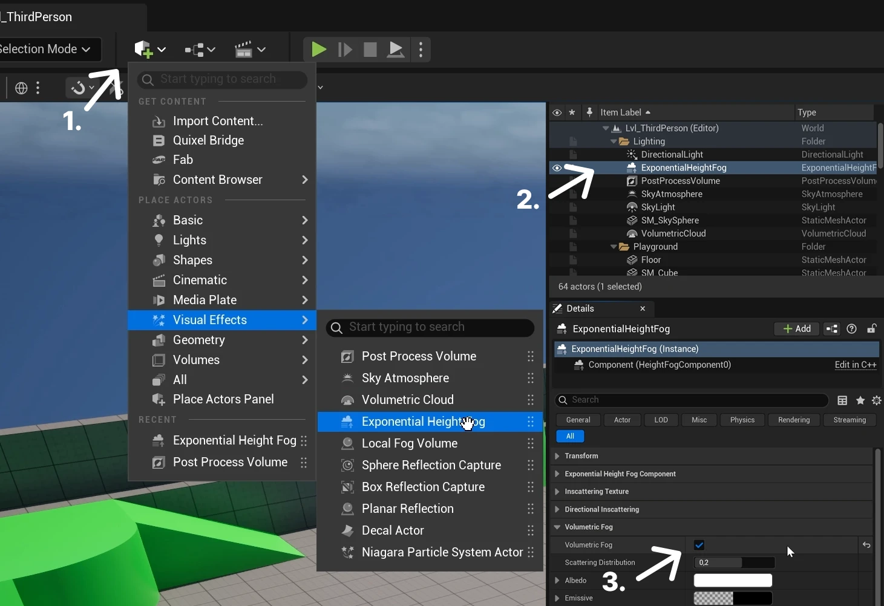This screenshot has height=606, width=884.
Task: Click the Emissive color swatch
Action: pos(733,598)
